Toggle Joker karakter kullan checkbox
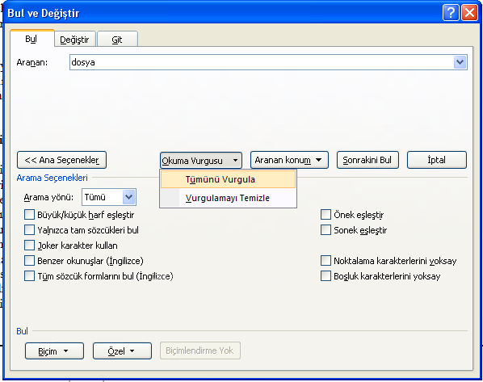Image resolution: width=483 pixels, height=382 pixels. (x=29, y=246)
